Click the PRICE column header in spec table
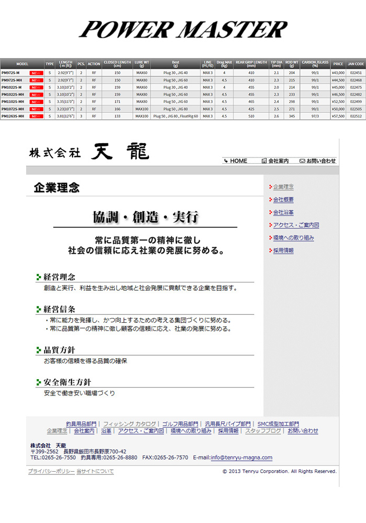 pos(338,63)
